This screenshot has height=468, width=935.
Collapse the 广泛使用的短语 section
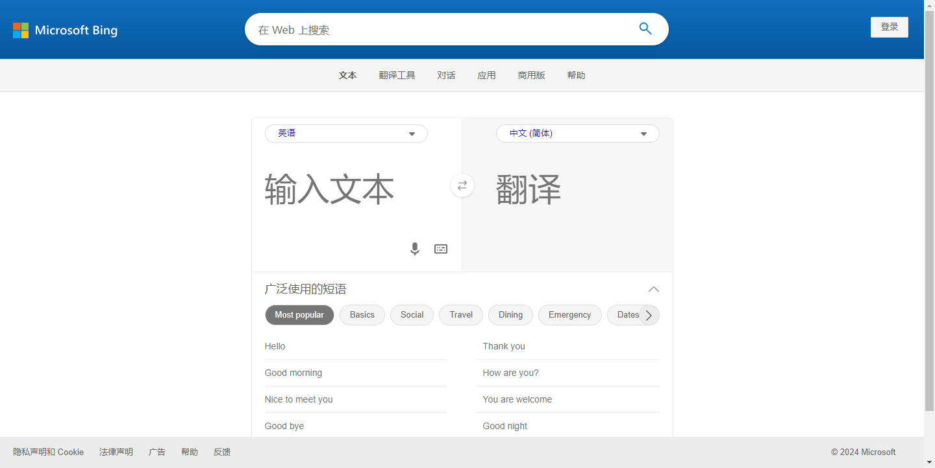(x=654, y=289)
